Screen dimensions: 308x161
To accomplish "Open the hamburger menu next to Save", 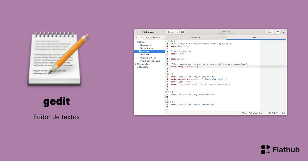I will [278, 32].
